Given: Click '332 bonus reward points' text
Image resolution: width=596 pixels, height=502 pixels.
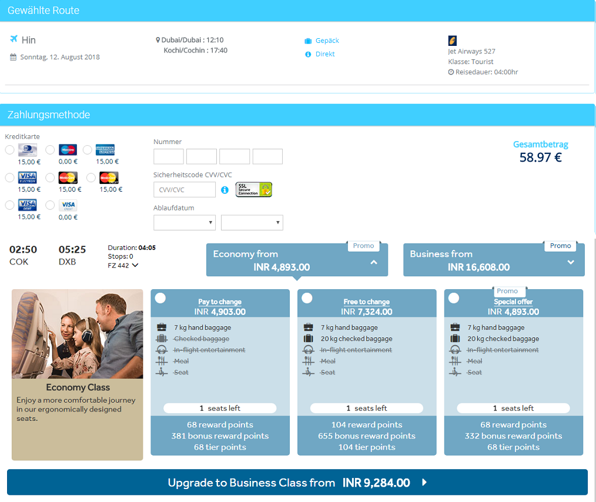Looking at the screenshot, I should pos(513,436).
